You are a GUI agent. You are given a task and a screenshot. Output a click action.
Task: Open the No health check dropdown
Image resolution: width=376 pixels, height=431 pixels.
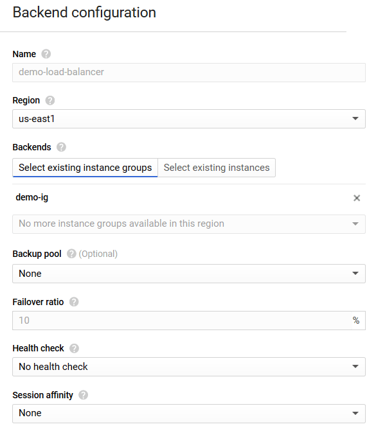[x=189, y=367]
